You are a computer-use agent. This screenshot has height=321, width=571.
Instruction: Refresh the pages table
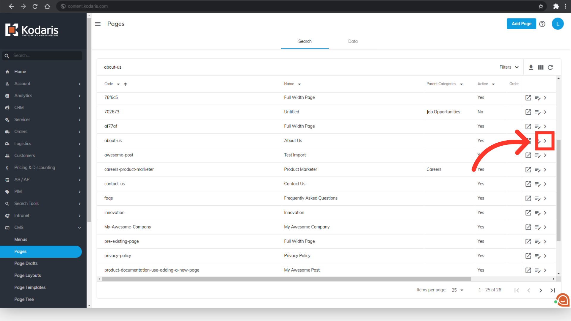550,67
